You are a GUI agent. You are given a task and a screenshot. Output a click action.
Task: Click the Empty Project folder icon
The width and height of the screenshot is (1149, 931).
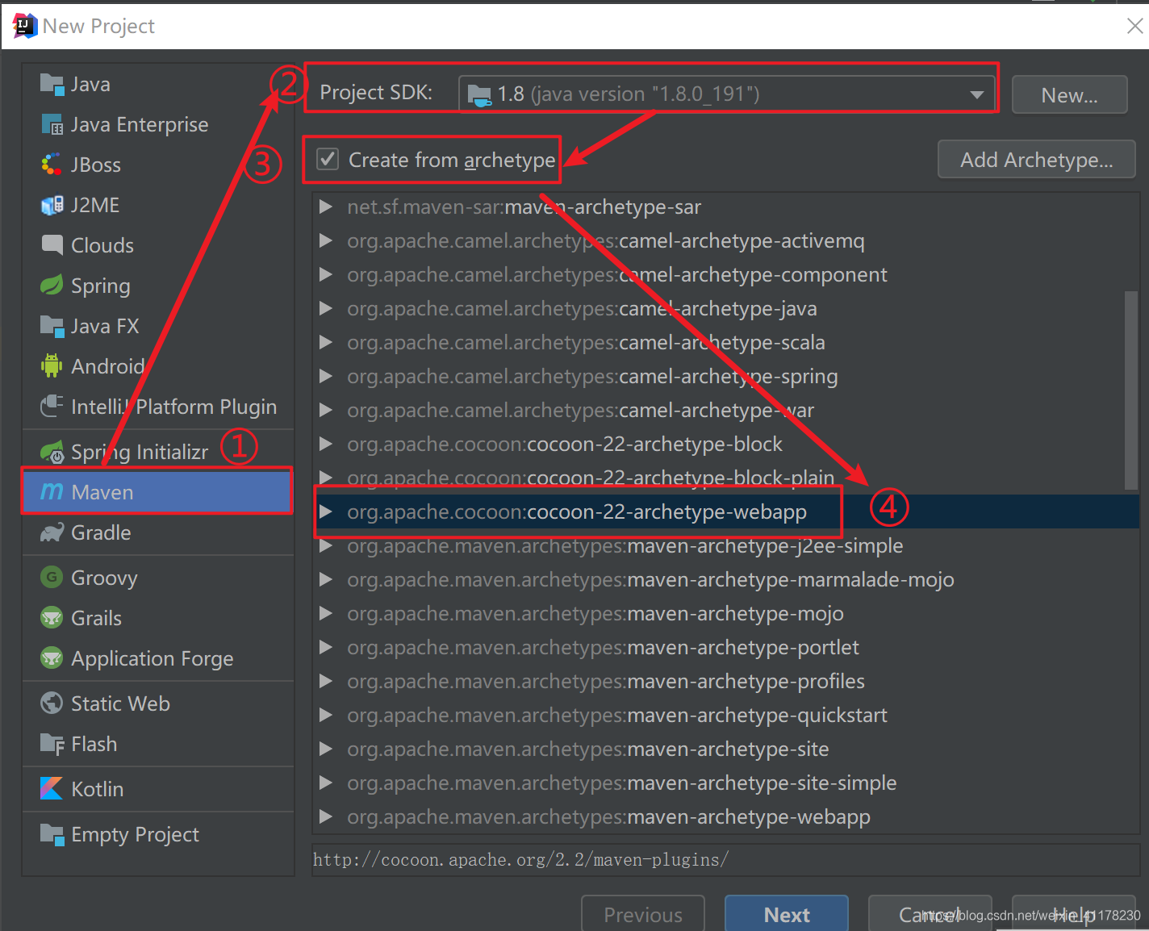coord(52,834)
